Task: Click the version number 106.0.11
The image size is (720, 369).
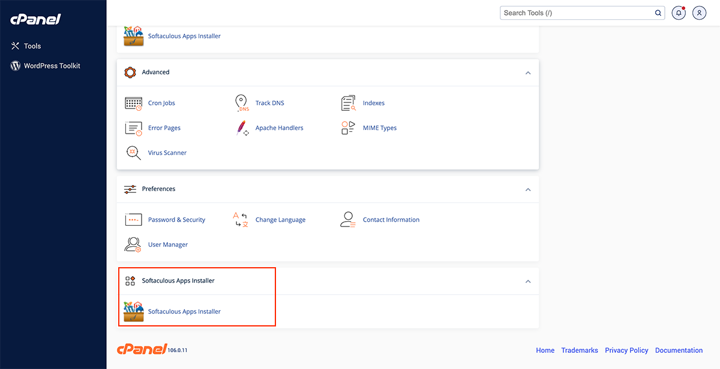Action: pos(178,350)
